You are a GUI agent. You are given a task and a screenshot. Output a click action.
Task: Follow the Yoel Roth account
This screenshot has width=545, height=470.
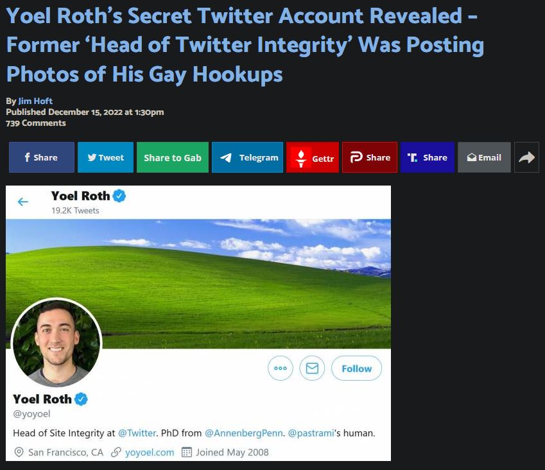coord(356,368)
